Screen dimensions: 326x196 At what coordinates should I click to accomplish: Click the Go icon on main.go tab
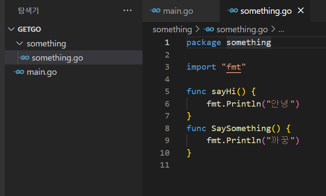click(155, 11)
